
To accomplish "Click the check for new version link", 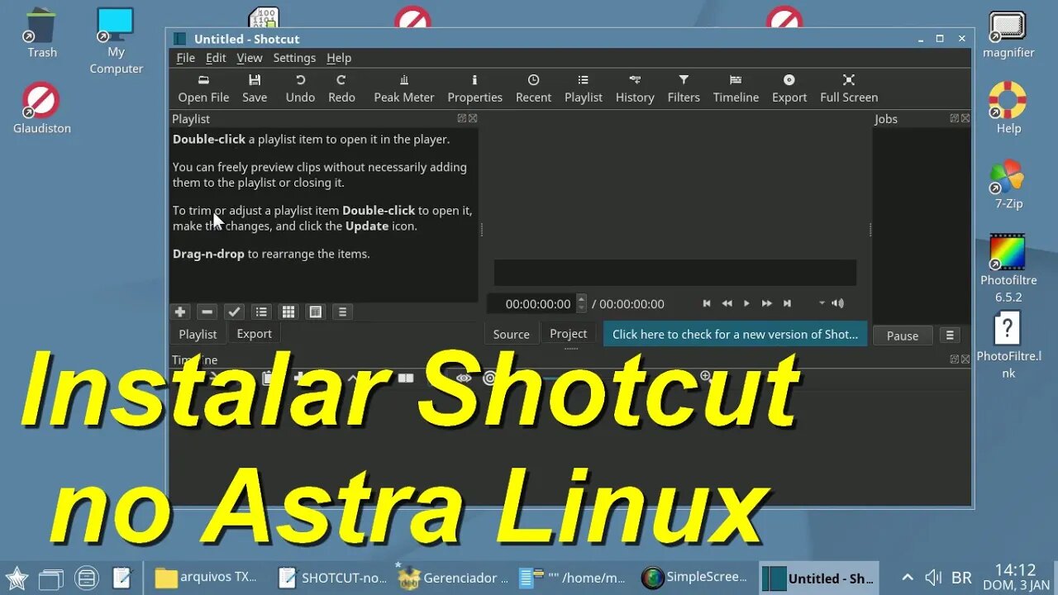I will (x=735, y=334).
